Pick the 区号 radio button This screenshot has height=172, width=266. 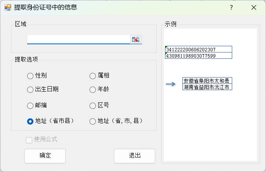[93, 105]
